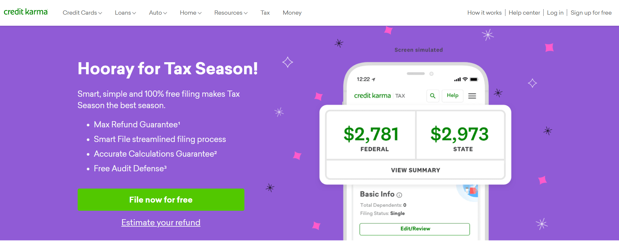The height and width of the screenshot is (241, 619).
Task: Open the hamburger menu in the phone mockup
Action: [472, 96]
